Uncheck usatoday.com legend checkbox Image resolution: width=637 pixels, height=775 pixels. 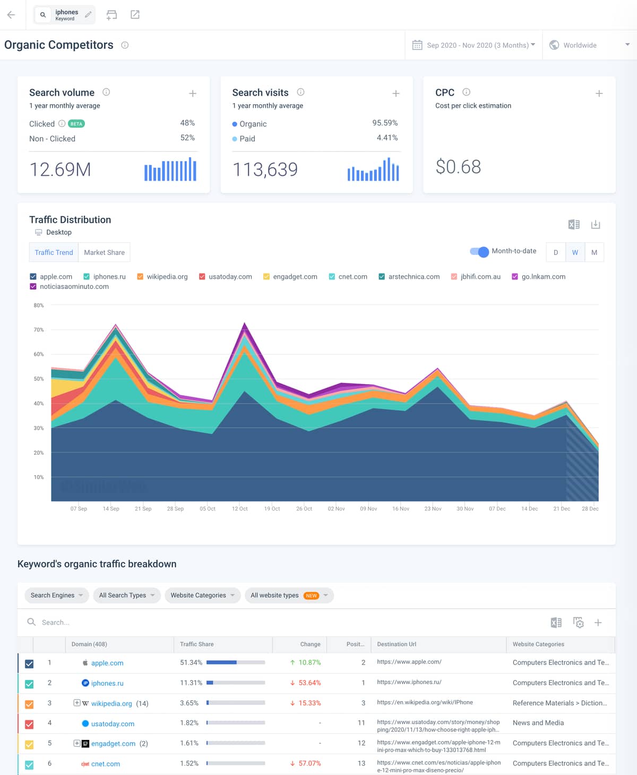(x=202, y=277)
